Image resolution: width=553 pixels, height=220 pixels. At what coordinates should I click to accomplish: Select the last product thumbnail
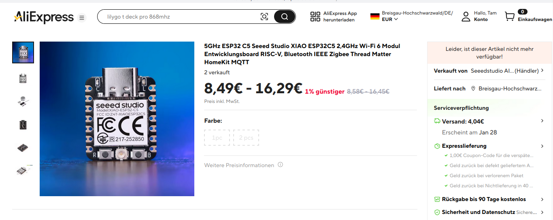[23, 170]
